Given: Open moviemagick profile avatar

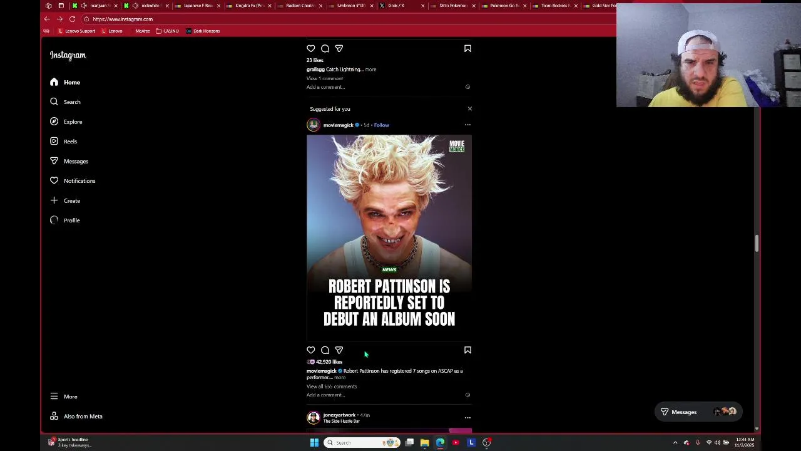Looking at the screenshot, I should click(x=314, y=125).
